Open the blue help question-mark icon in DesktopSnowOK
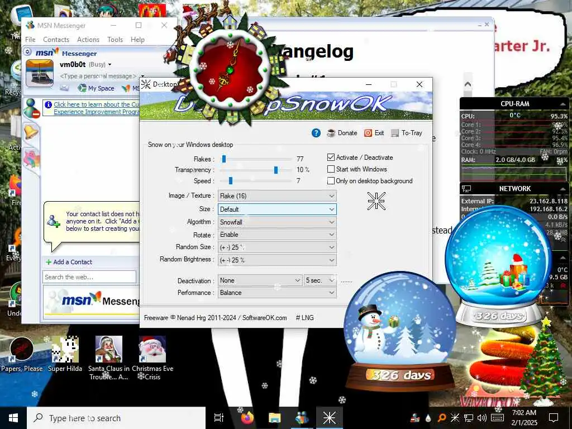 [x=316, y=133]
